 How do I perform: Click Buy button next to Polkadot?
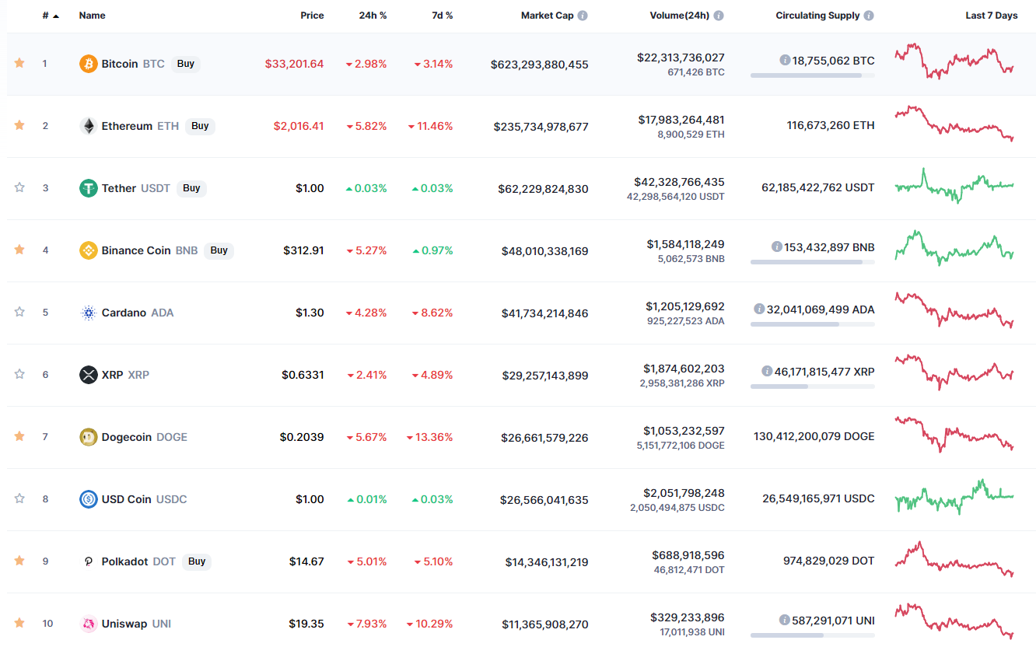click(x=197, y=561)
